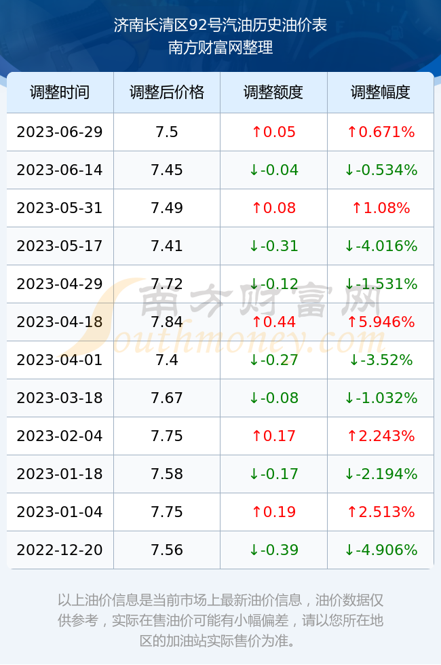Click the 南方财富网整理 subtitle text
The width and height of the screenshot is (441, 665).
220,47
